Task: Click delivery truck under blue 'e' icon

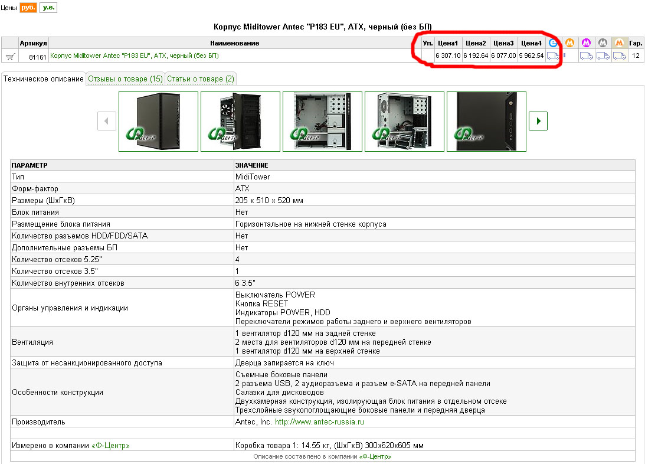Action: pyautogui.click(x=554, y=55)
